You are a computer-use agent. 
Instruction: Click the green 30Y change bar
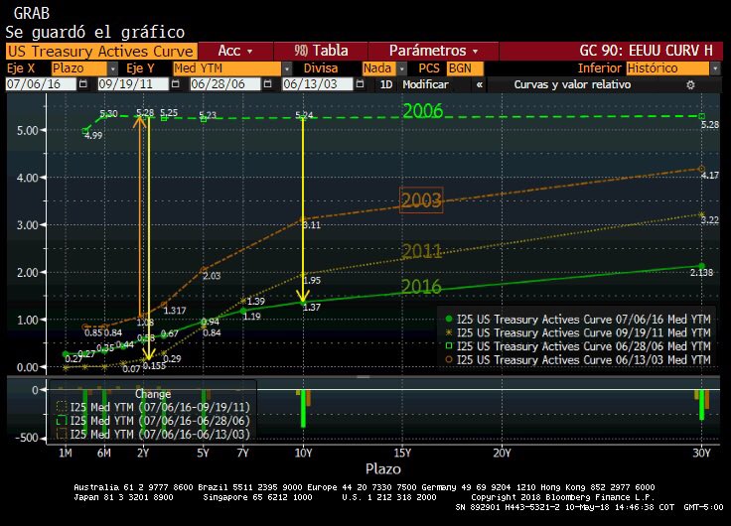pos(701,405)
